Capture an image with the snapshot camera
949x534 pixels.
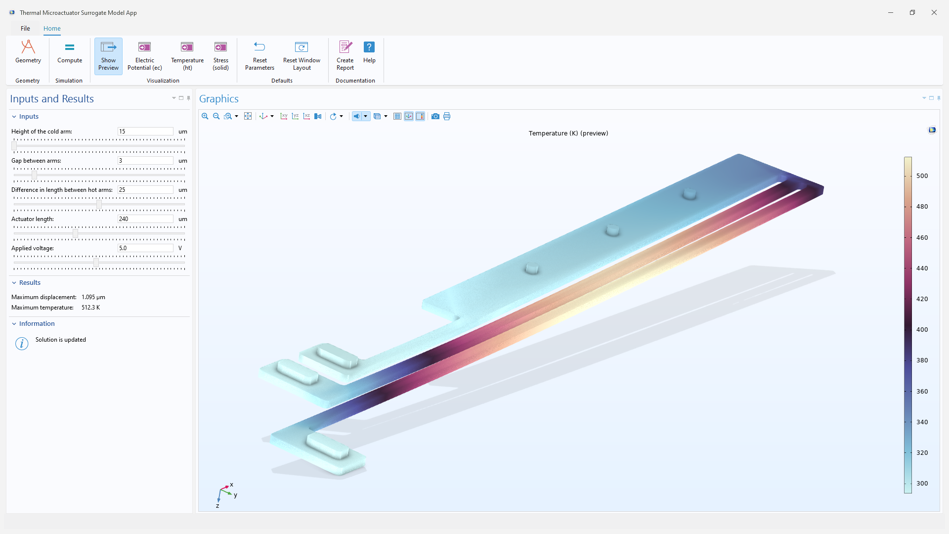pos(435,116)
